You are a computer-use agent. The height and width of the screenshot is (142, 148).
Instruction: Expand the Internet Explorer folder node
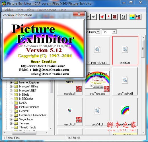coord(11,82)
